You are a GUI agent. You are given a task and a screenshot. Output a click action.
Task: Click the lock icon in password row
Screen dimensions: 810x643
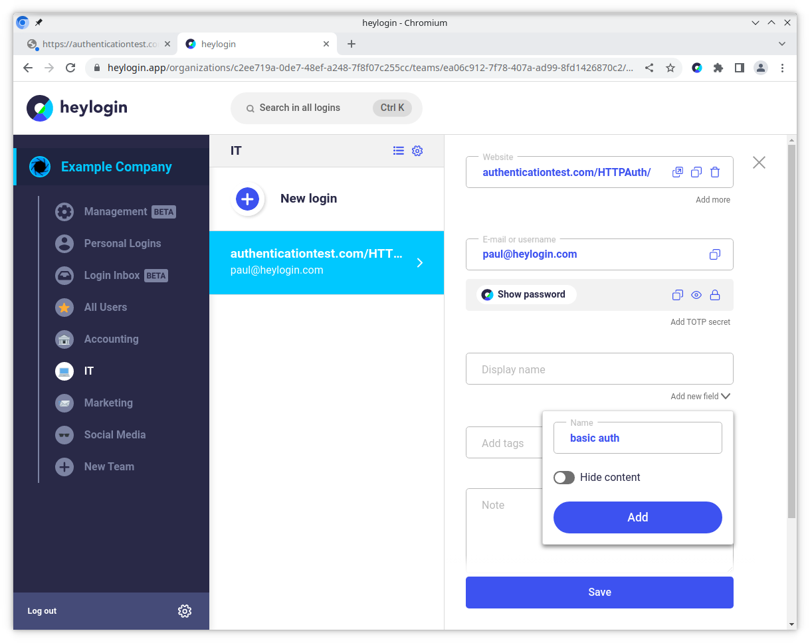pos(715,295)
